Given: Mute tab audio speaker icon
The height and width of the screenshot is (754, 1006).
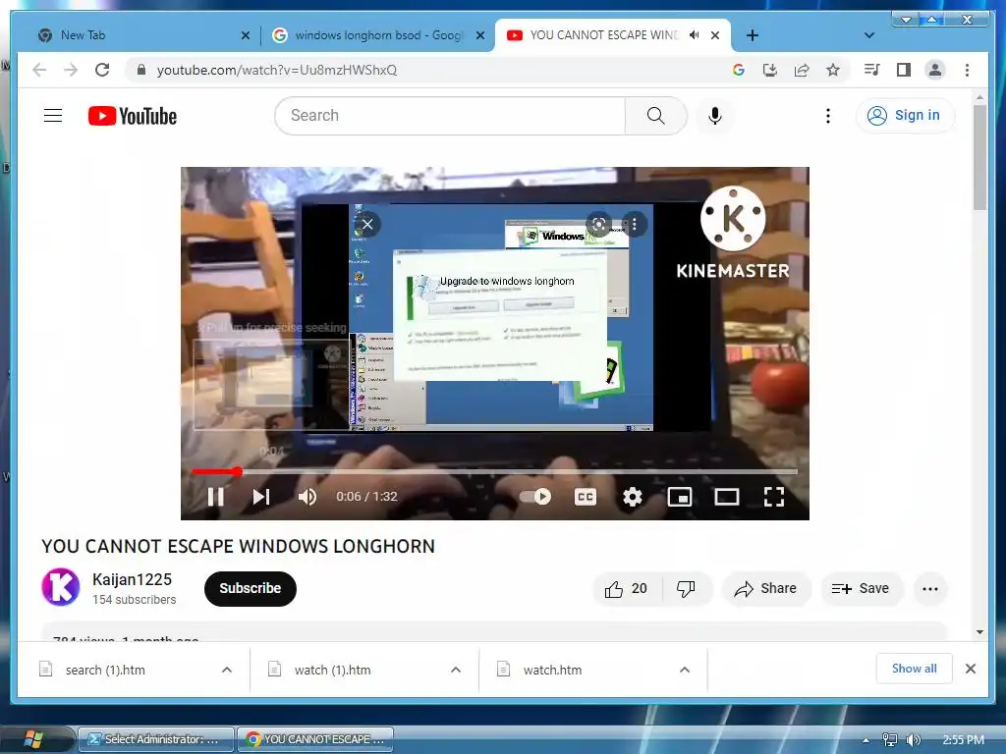Looking at the screenshot, I should tap(695, 35).
